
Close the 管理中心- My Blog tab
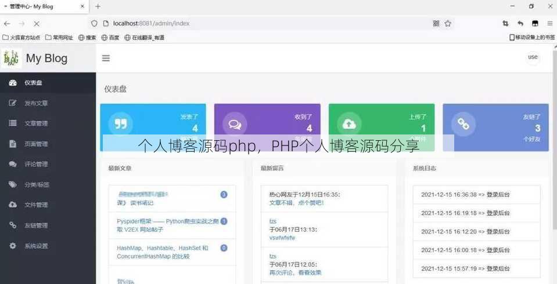coord(82,6)
